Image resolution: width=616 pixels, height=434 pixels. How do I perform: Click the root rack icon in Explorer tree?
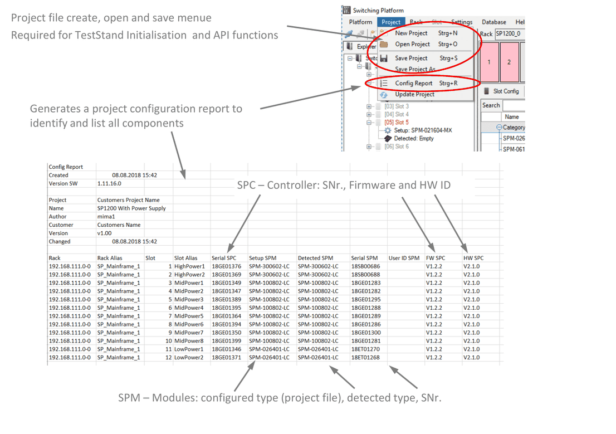(x=359, y=58)
